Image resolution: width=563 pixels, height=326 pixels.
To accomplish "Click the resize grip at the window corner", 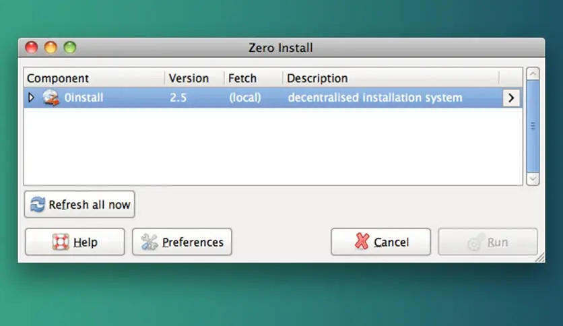I will point(540,257).
